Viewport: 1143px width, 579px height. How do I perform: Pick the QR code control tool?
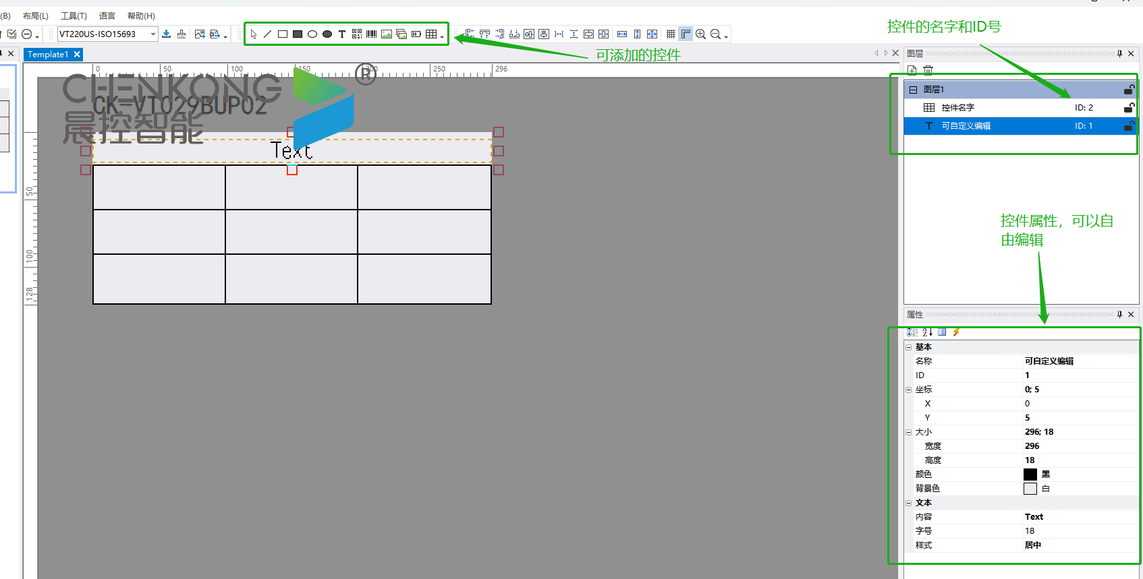[357, 34]
